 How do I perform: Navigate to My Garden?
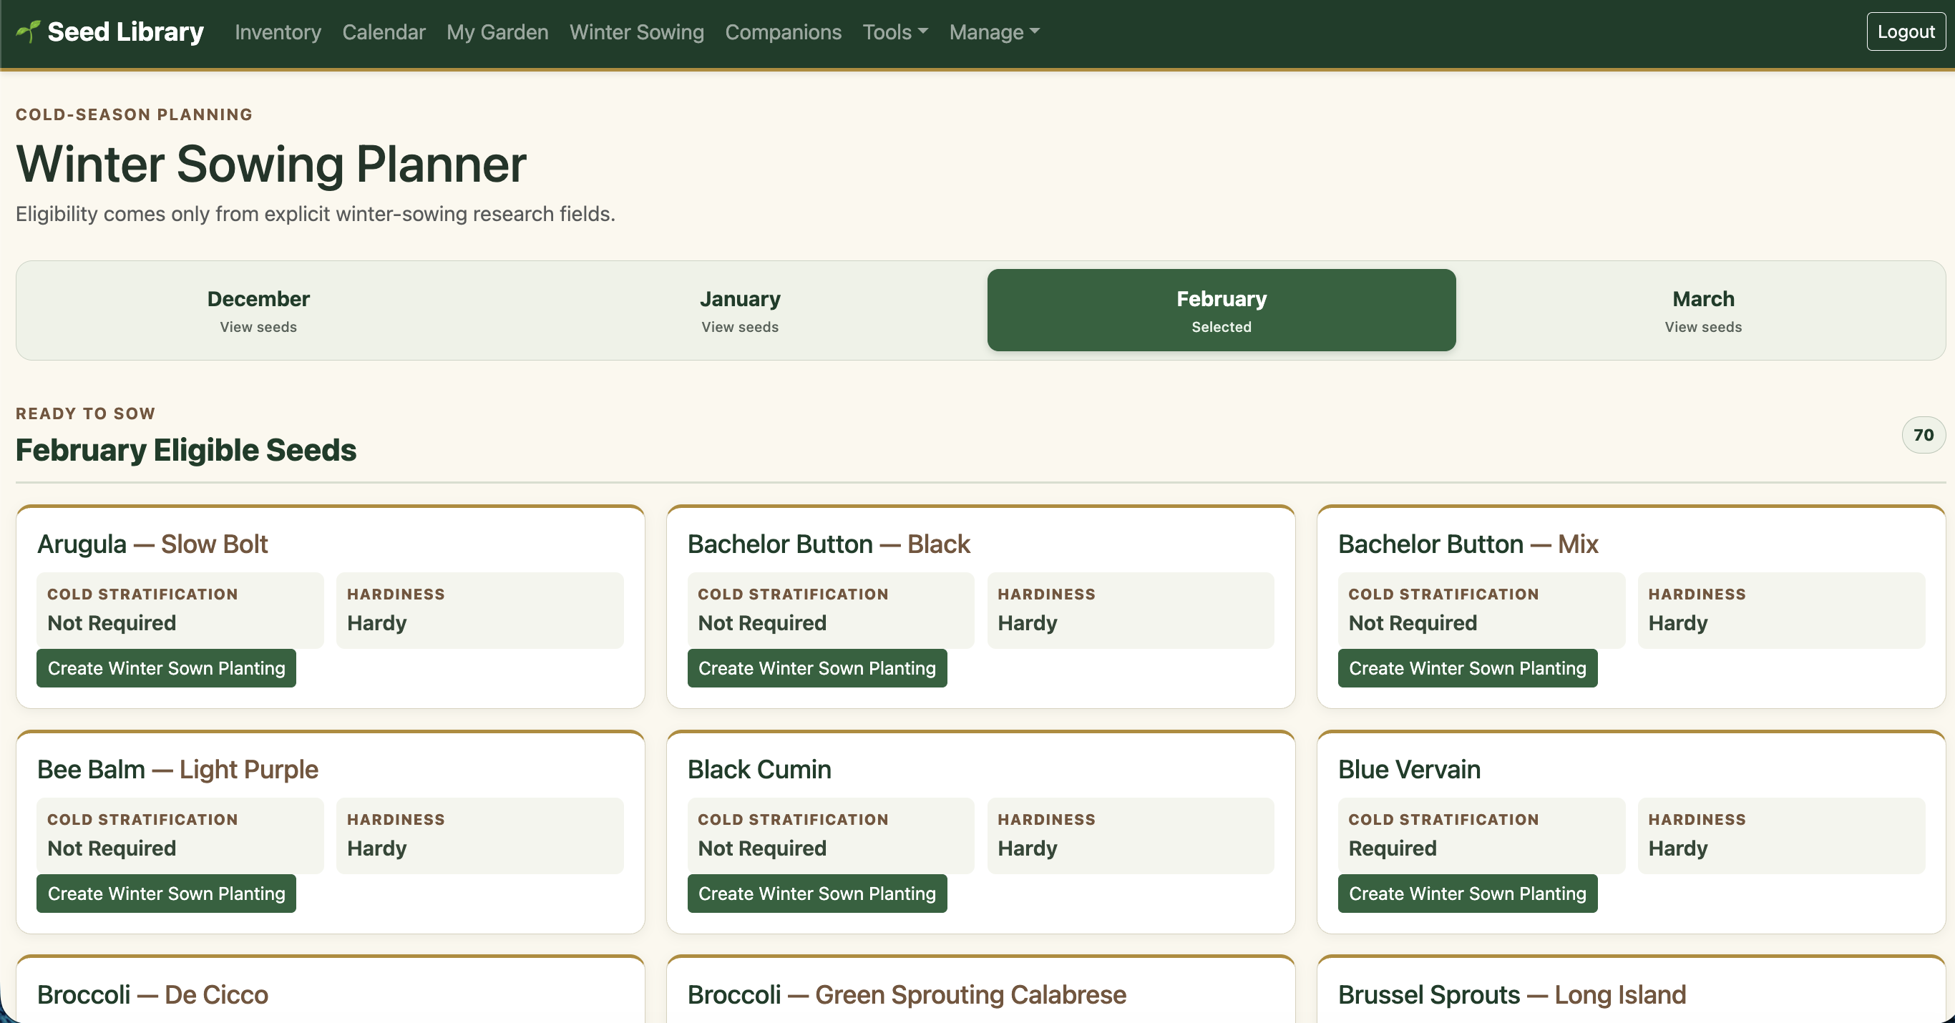click(497, 32)
